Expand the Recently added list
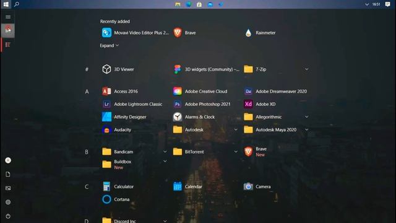 (x=109, y=45)
